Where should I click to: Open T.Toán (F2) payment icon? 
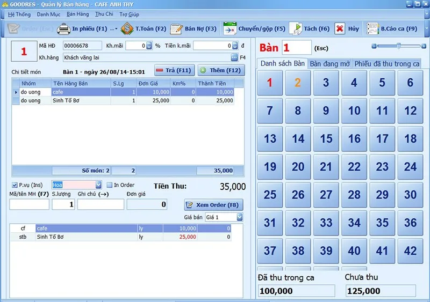click(x=127, y=28)
